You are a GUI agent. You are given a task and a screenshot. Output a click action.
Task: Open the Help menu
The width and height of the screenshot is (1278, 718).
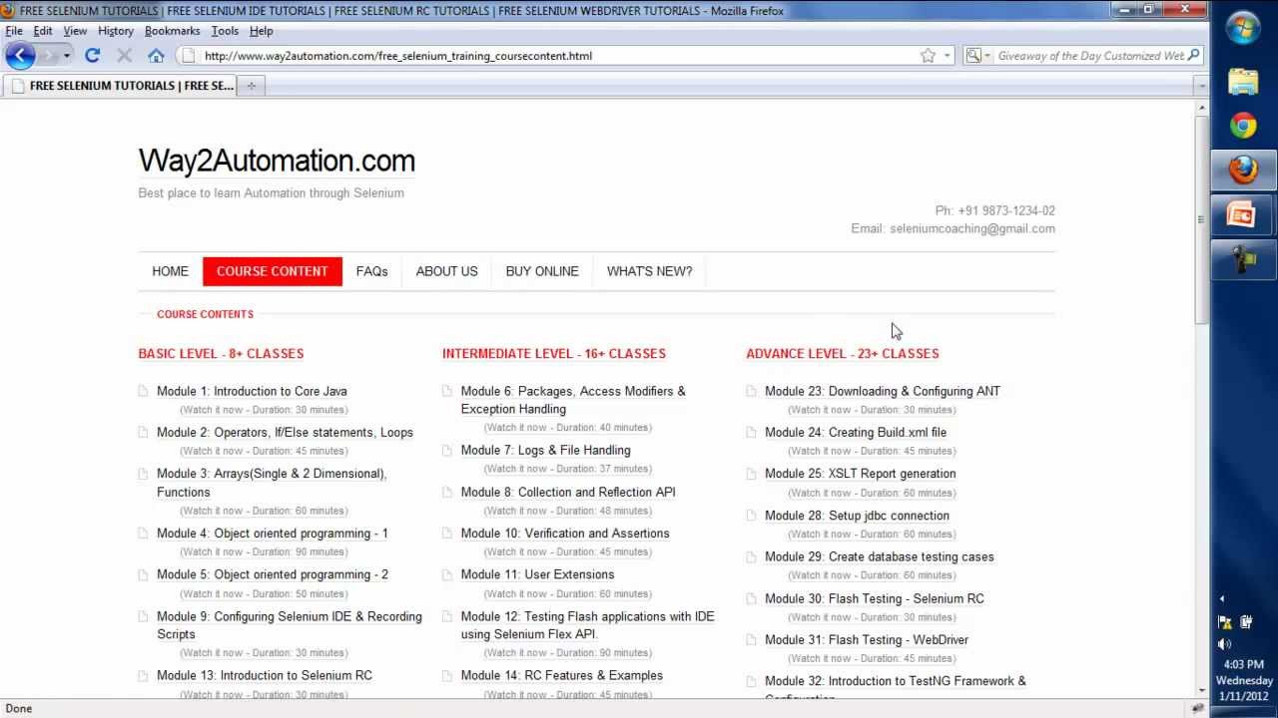pos(262,31)
